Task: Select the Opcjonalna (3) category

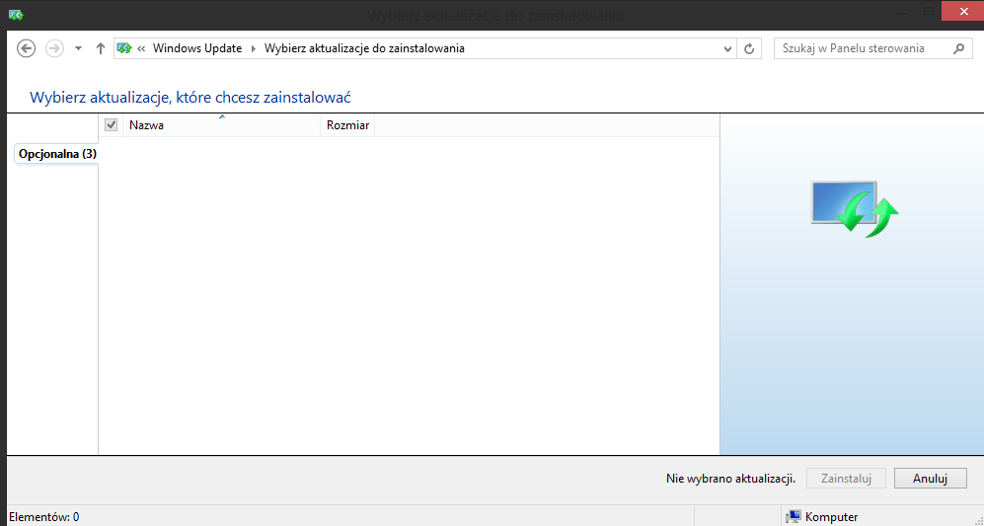Action: pyautogui.click(x=57, y=154)
